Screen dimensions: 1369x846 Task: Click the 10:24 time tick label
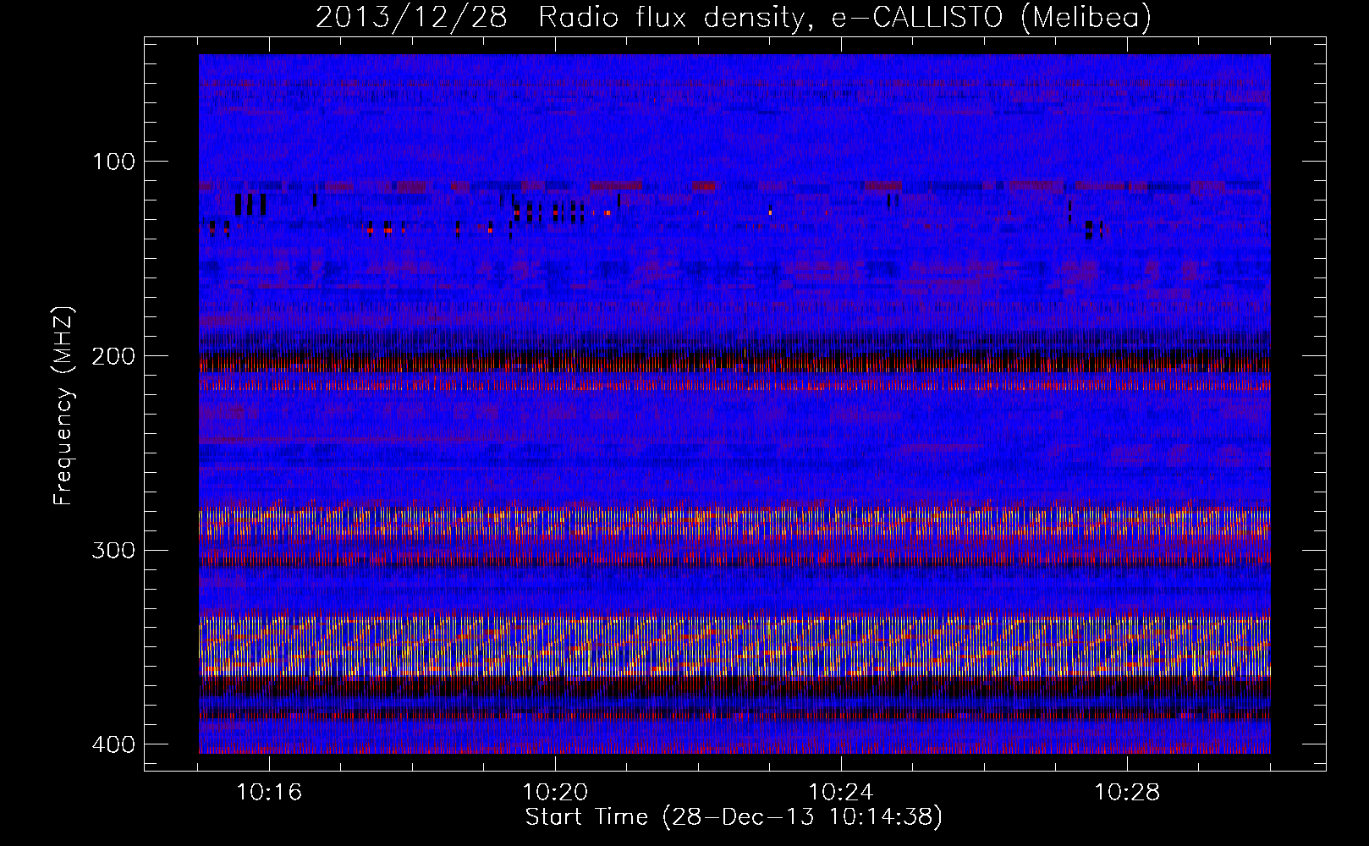tap(841, 793)
